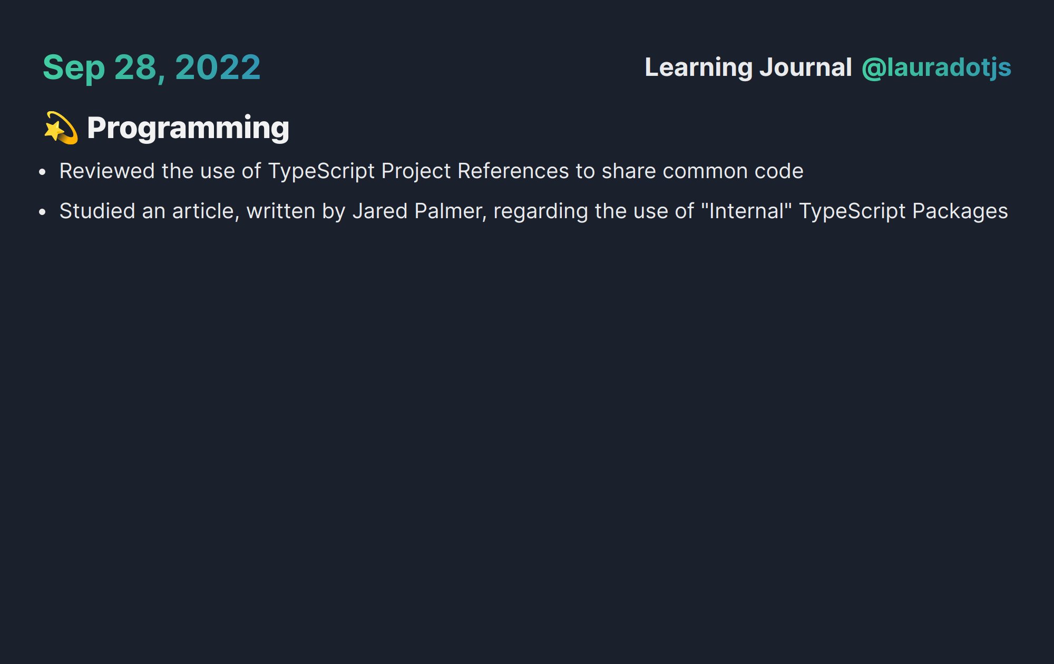Click the words TypeScript Packages

904,211
